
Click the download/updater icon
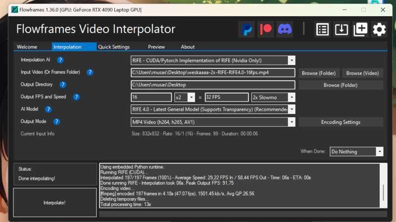coord(342,30)
